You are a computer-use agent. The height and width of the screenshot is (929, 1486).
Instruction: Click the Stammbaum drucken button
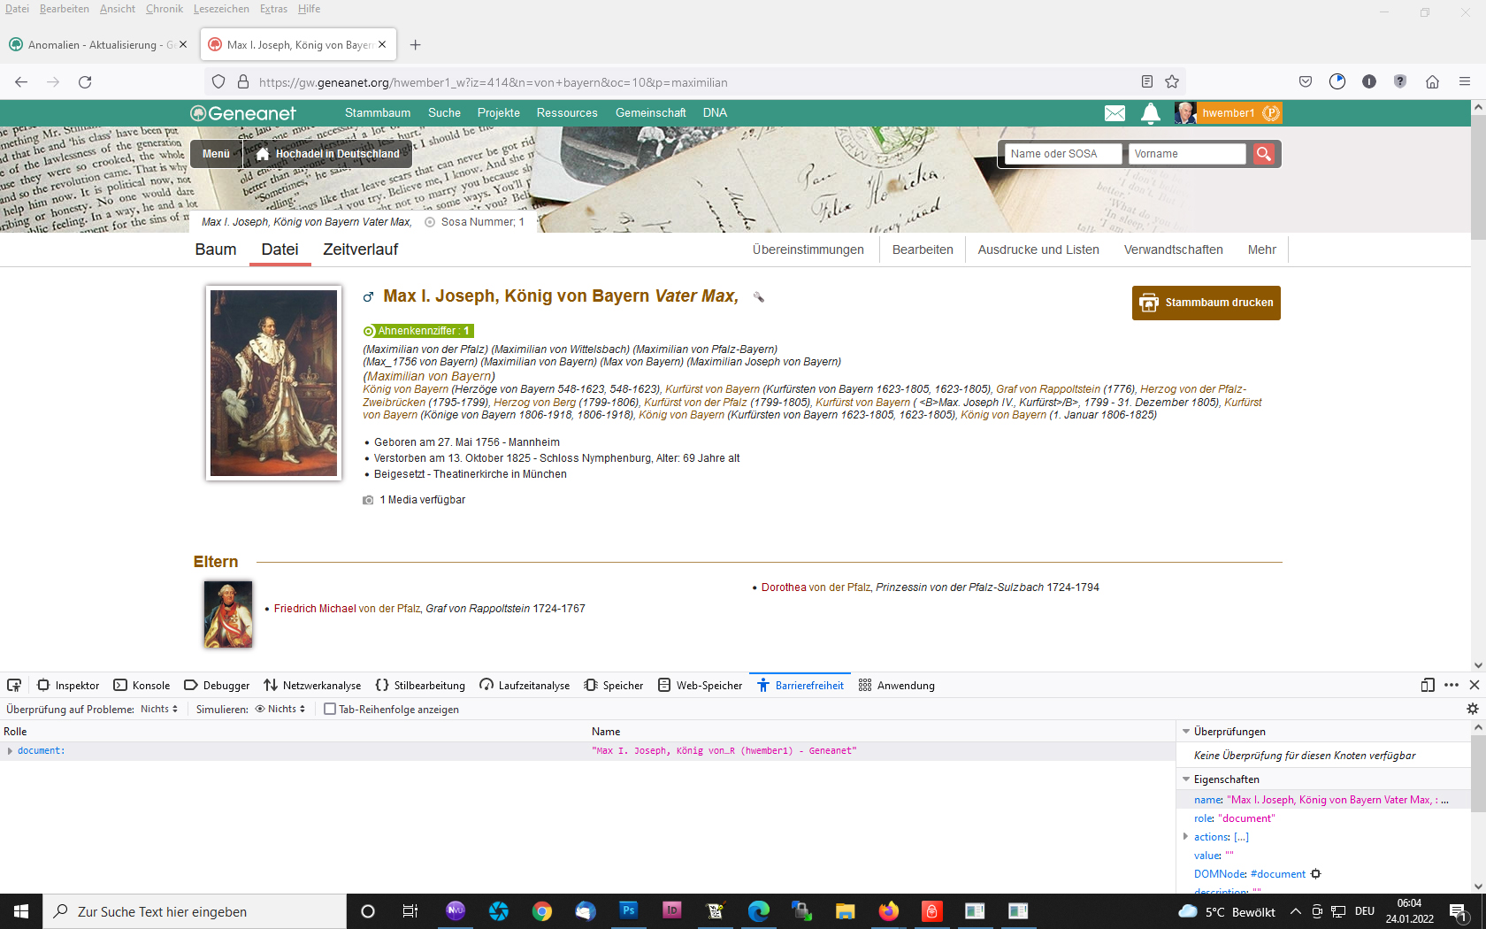point(1206,303)
